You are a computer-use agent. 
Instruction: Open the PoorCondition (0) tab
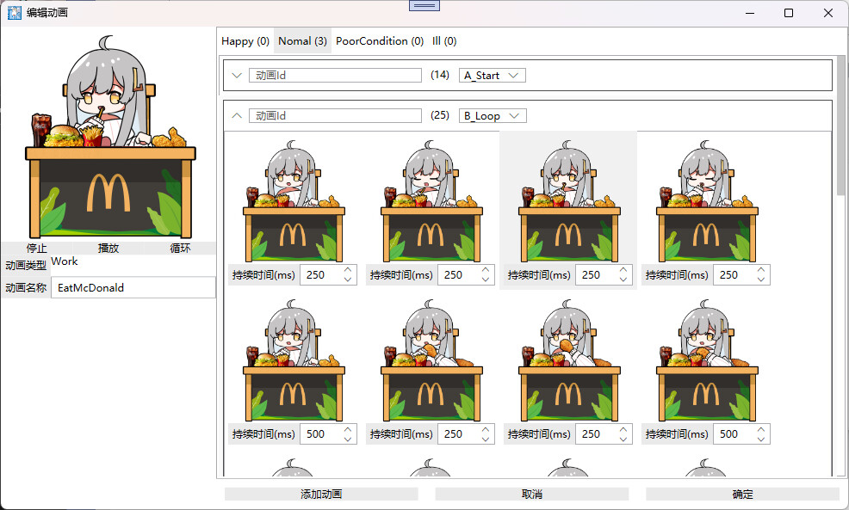380,41
